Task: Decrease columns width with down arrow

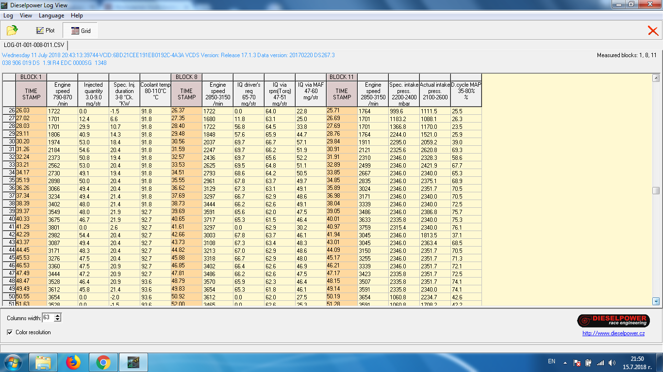Action: [58, 320]
